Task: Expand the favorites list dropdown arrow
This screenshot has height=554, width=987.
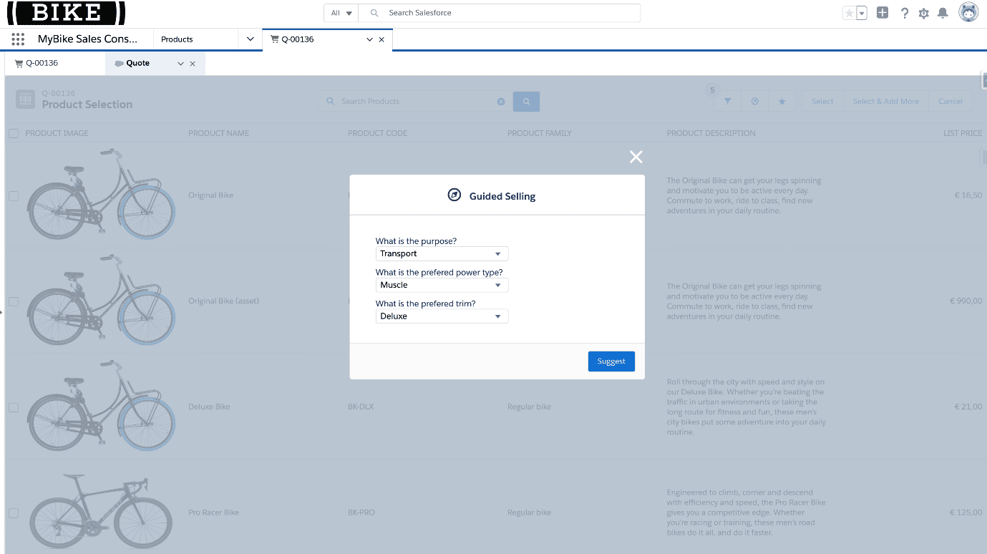Action: pos(862,13)
